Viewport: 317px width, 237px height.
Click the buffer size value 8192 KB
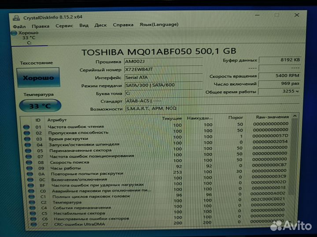coord(280,60)
